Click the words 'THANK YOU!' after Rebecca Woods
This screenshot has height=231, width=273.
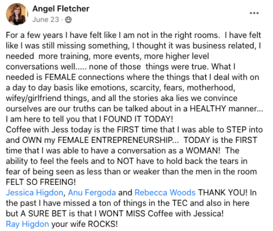pyautogui.click(x=223, y=192)
